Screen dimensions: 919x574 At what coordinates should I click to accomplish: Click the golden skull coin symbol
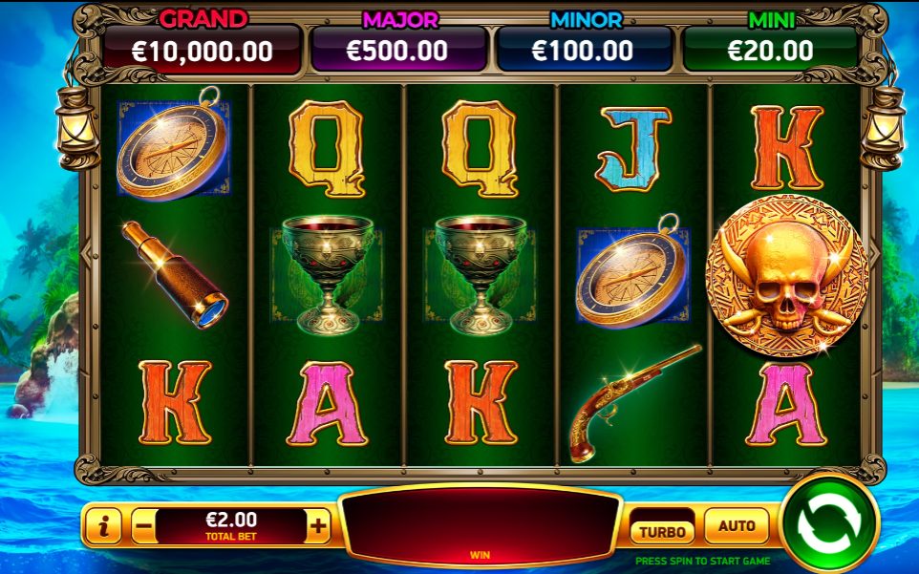point(787,276)
